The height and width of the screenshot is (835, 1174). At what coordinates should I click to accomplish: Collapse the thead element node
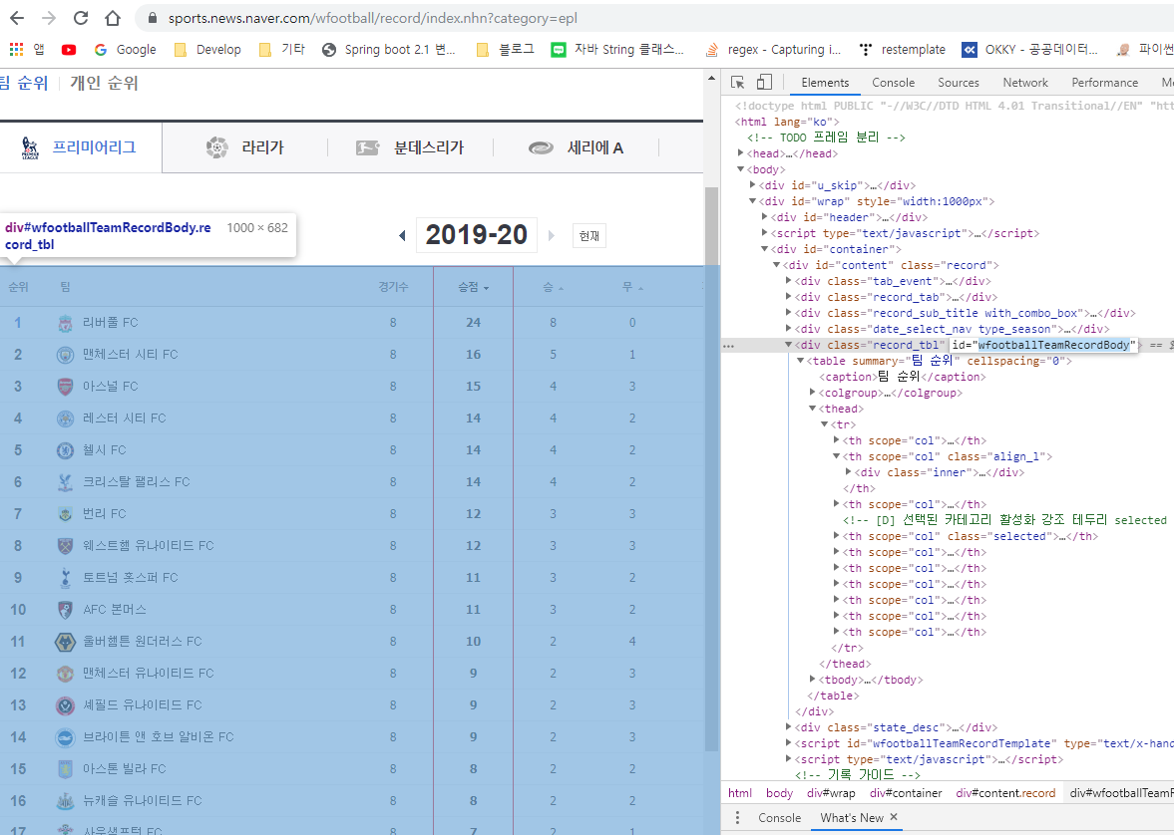812,408
